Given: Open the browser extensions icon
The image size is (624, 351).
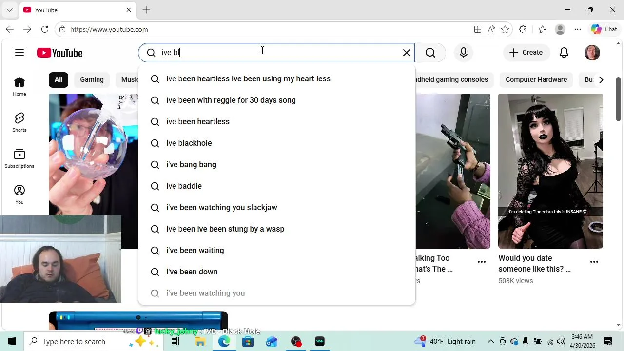Looking at the screenshot, I should click(x=523, y=29).
